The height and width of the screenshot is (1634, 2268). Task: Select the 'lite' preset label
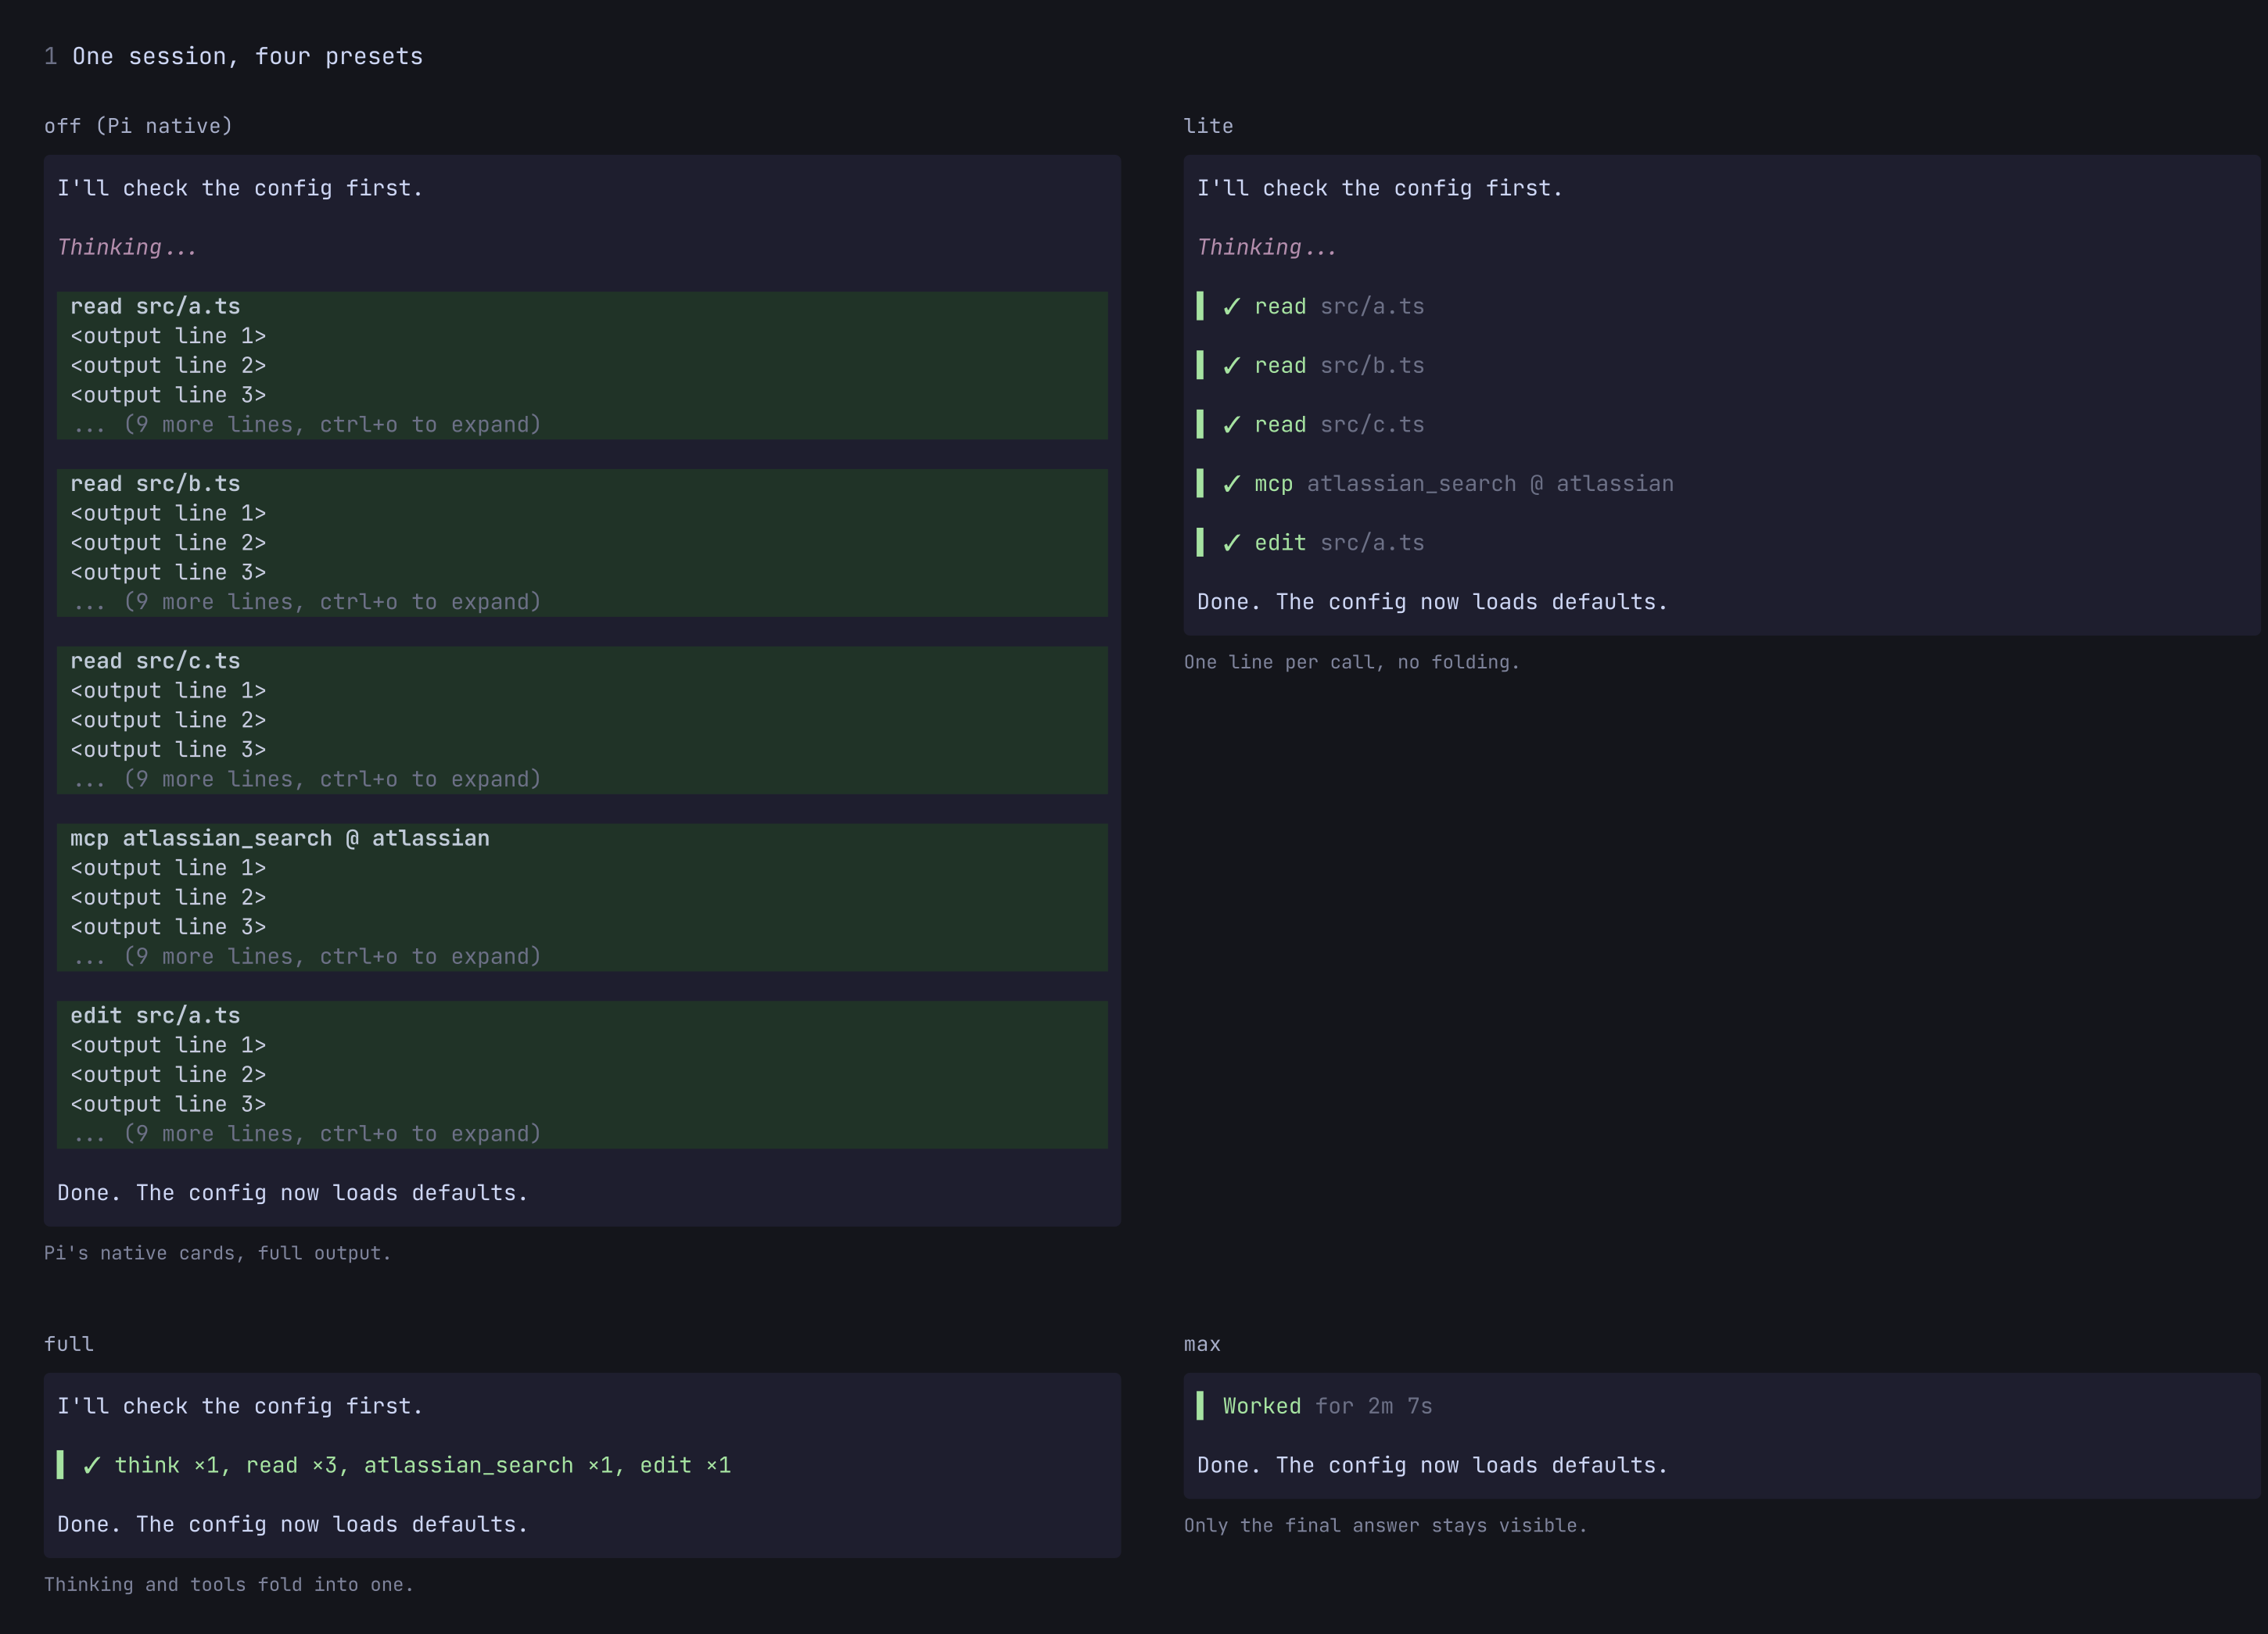pyautogui.click(x=1208, y=126)
